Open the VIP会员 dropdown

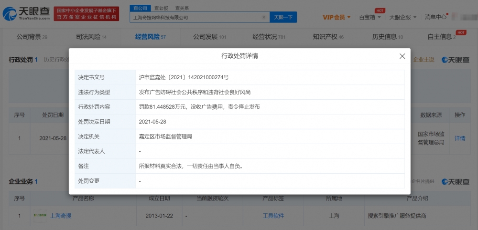pos(337,17)
